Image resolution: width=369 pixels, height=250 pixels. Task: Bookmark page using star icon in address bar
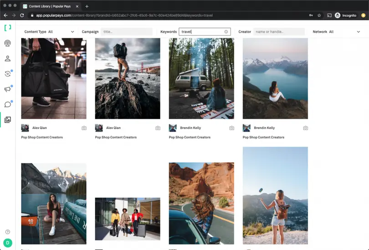pos(319,15)
